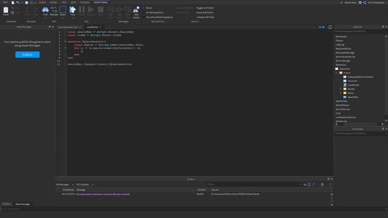The image size is (388, 218).
Task: Undock the Asset Manager panel
Action: (x=50, y=27)
